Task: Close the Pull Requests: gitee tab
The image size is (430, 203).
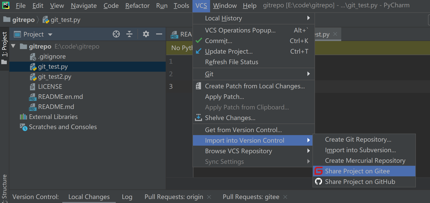Action: click(x=285, y=197)
